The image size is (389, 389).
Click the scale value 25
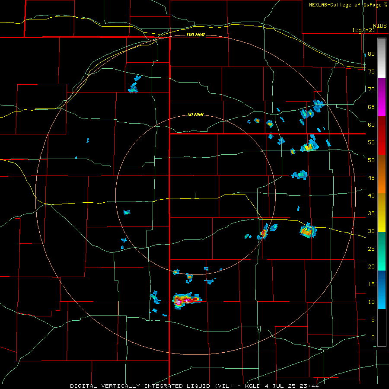[371, 249]
